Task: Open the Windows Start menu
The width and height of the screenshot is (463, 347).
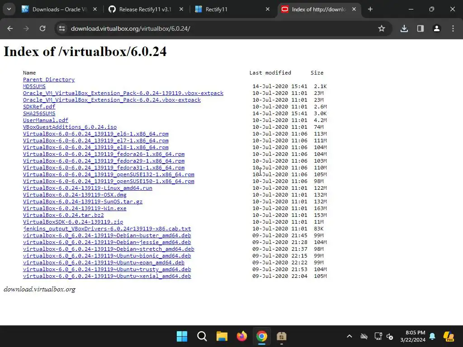Action: pyautogui.click(x=182, y=336)
